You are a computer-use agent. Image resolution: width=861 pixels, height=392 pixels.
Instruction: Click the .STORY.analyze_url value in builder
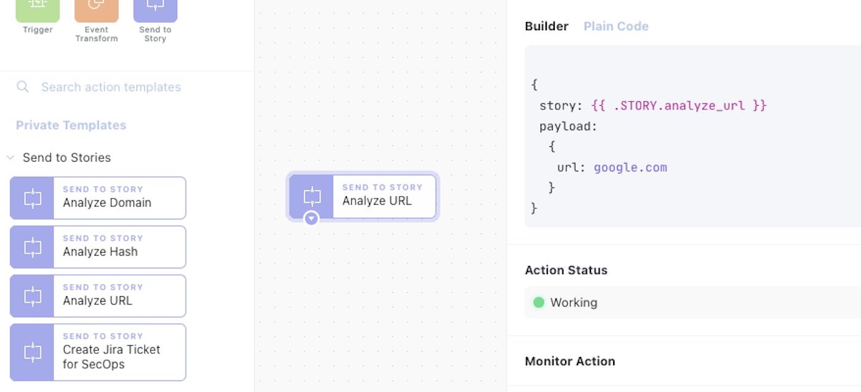tap(679, 106)
